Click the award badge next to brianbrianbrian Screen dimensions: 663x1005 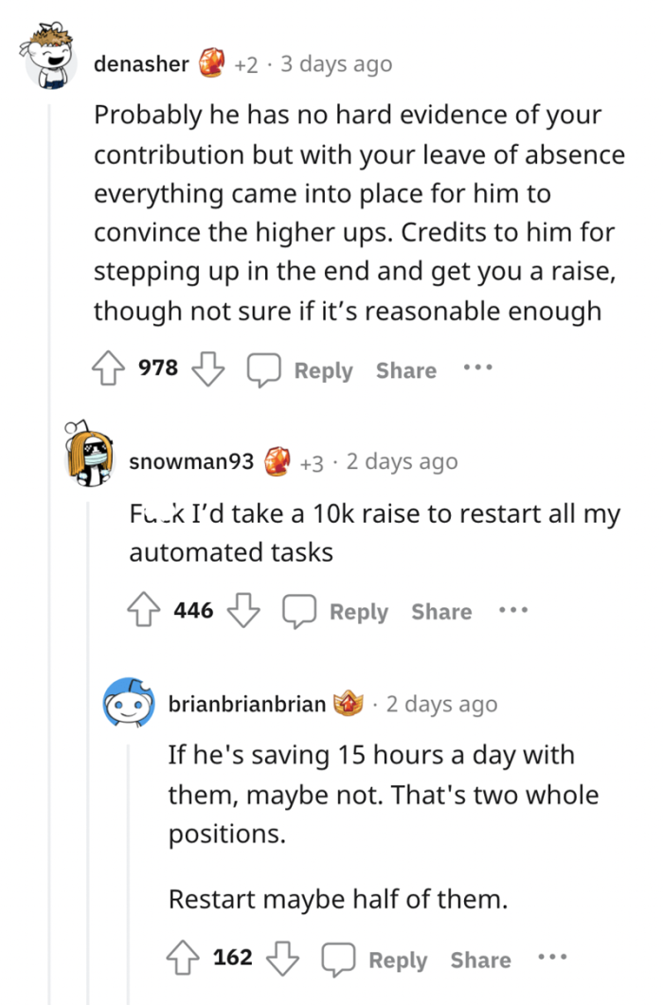[347, 703]
